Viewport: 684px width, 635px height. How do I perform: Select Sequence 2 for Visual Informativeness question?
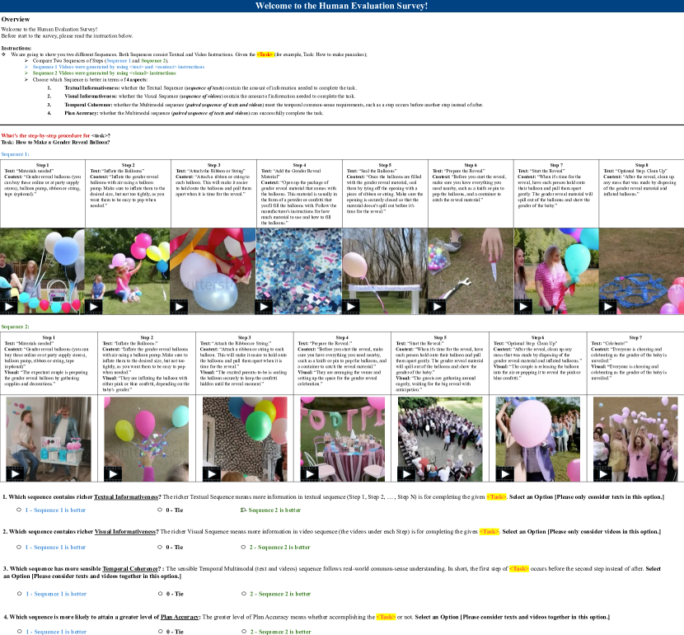244,548
